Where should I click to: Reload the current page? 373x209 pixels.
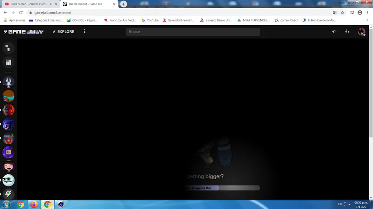(x=21, y=12)
